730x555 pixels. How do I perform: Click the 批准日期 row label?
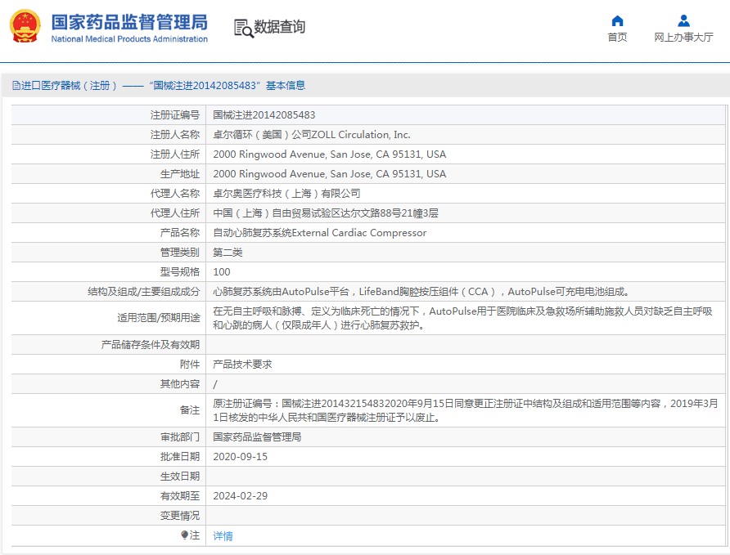pyautogui.click(x=180, y=457)
